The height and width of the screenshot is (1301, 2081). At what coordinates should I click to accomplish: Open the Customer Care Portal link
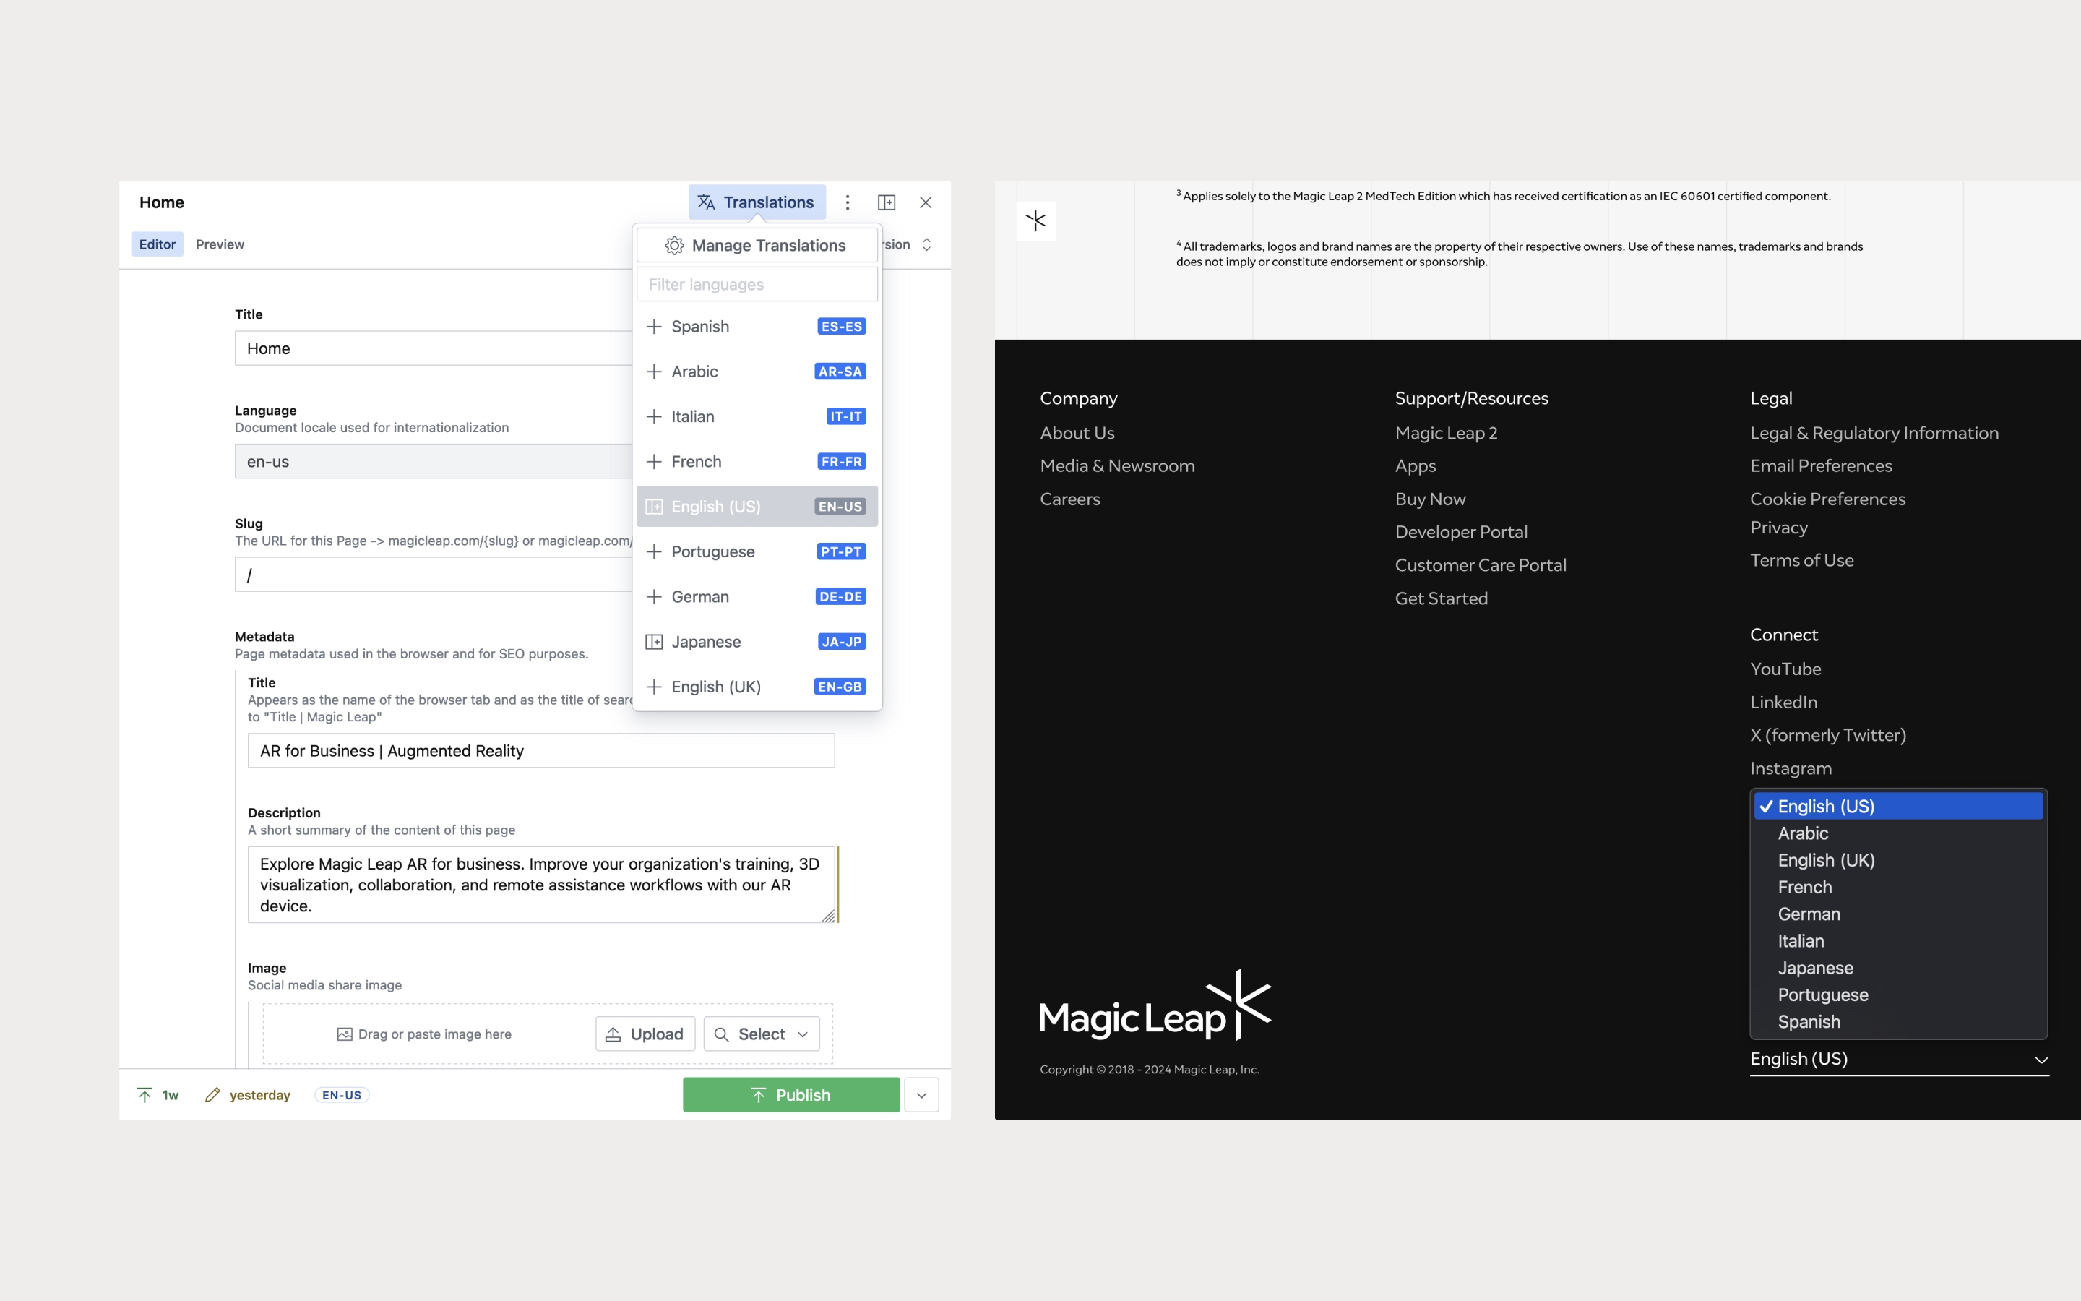coord(1481,565)
